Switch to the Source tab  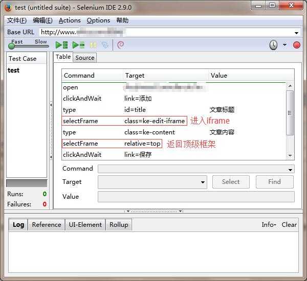click(85, 58)
